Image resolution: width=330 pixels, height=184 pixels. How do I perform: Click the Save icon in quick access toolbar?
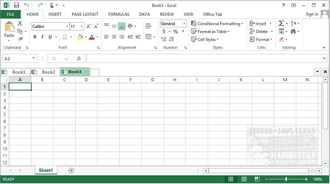click(x=16, y=5)
